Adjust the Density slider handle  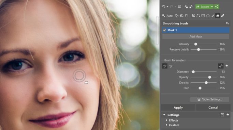coord(206,83)
